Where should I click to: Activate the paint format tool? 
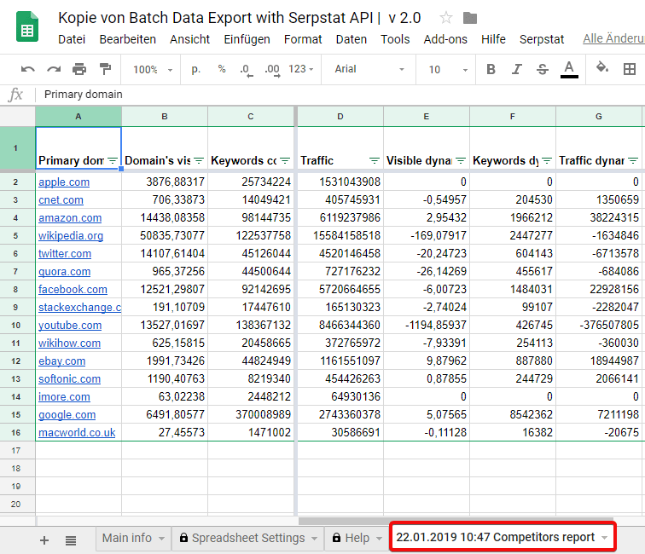coord(105,69)
